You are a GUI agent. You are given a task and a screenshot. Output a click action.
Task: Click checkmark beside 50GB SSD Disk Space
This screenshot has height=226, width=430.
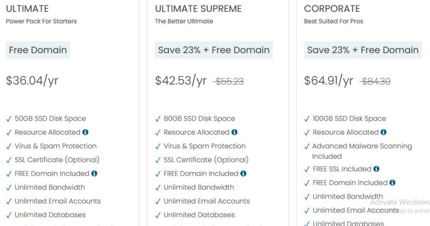(9, 118)
